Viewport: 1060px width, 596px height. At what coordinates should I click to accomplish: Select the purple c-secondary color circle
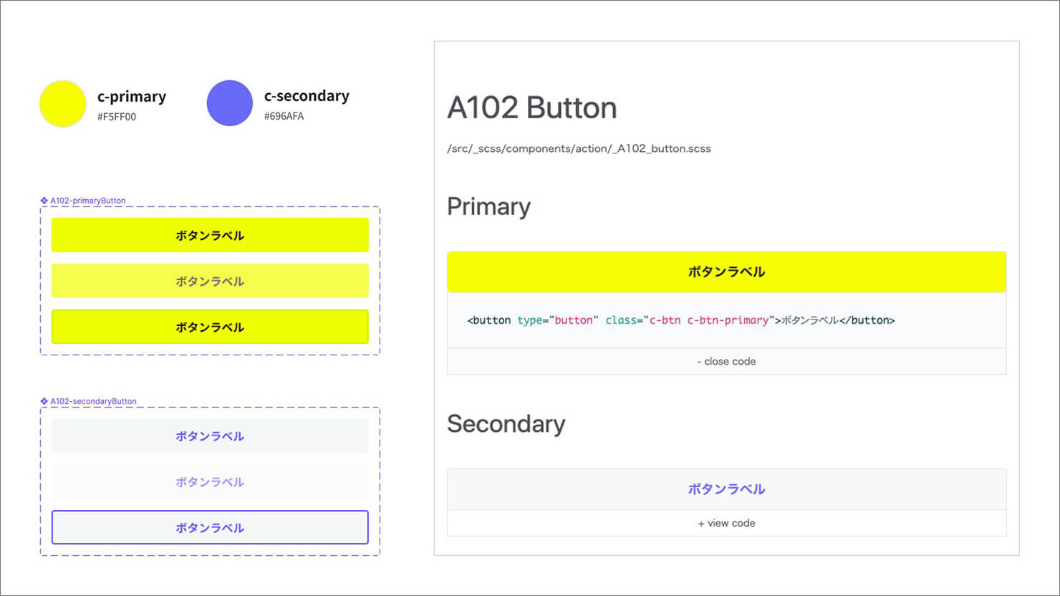click(230, 103)
